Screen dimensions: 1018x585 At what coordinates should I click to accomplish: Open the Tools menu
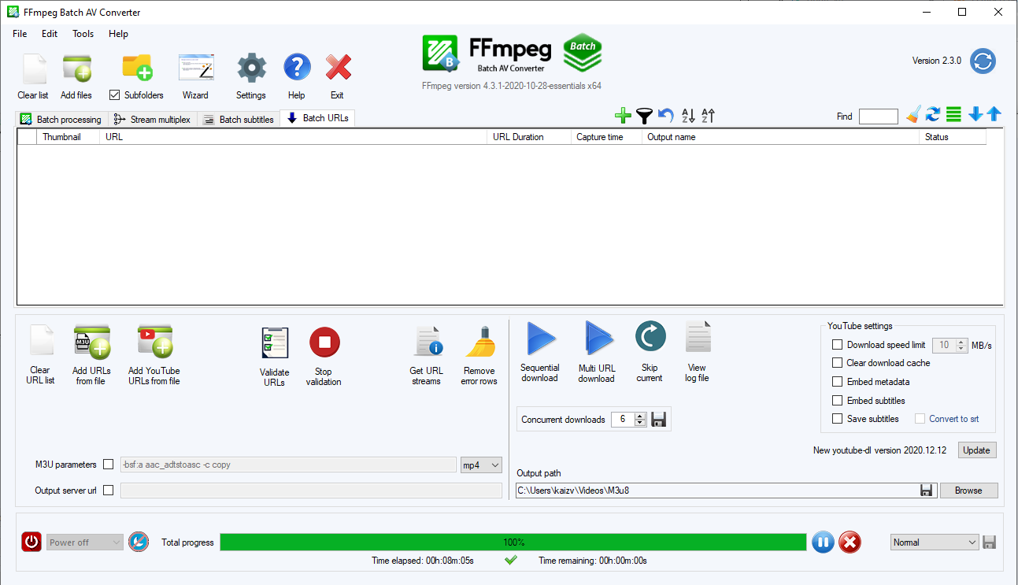pyautogui.click(x=83, y=34)
